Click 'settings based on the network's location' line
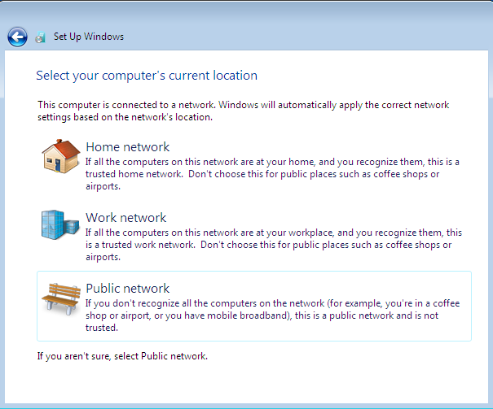 tap(125, 117)
